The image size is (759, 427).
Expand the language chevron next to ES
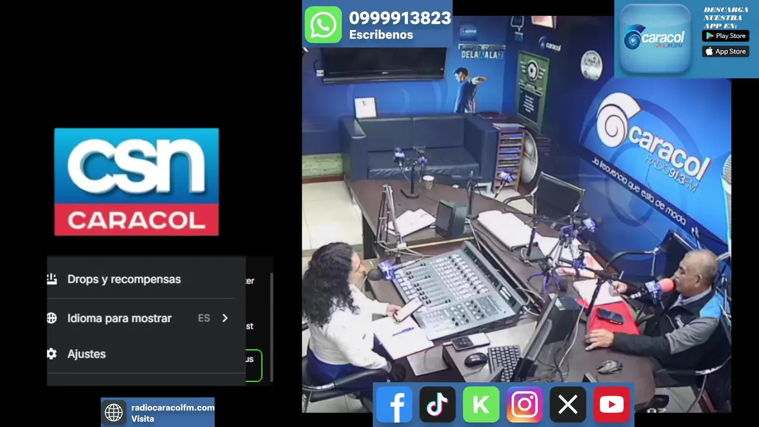point(225,318)
